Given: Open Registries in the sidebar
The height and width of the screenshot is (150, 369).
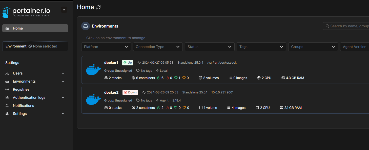Looking at the screenshot, I should point(35,89).
